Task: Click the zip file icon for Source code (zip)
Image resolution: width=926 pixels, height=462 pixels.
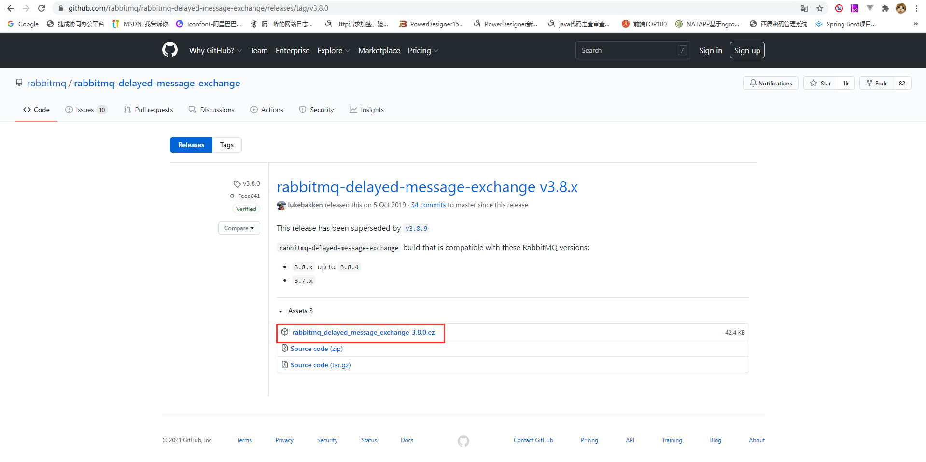Action: [285, 349]
